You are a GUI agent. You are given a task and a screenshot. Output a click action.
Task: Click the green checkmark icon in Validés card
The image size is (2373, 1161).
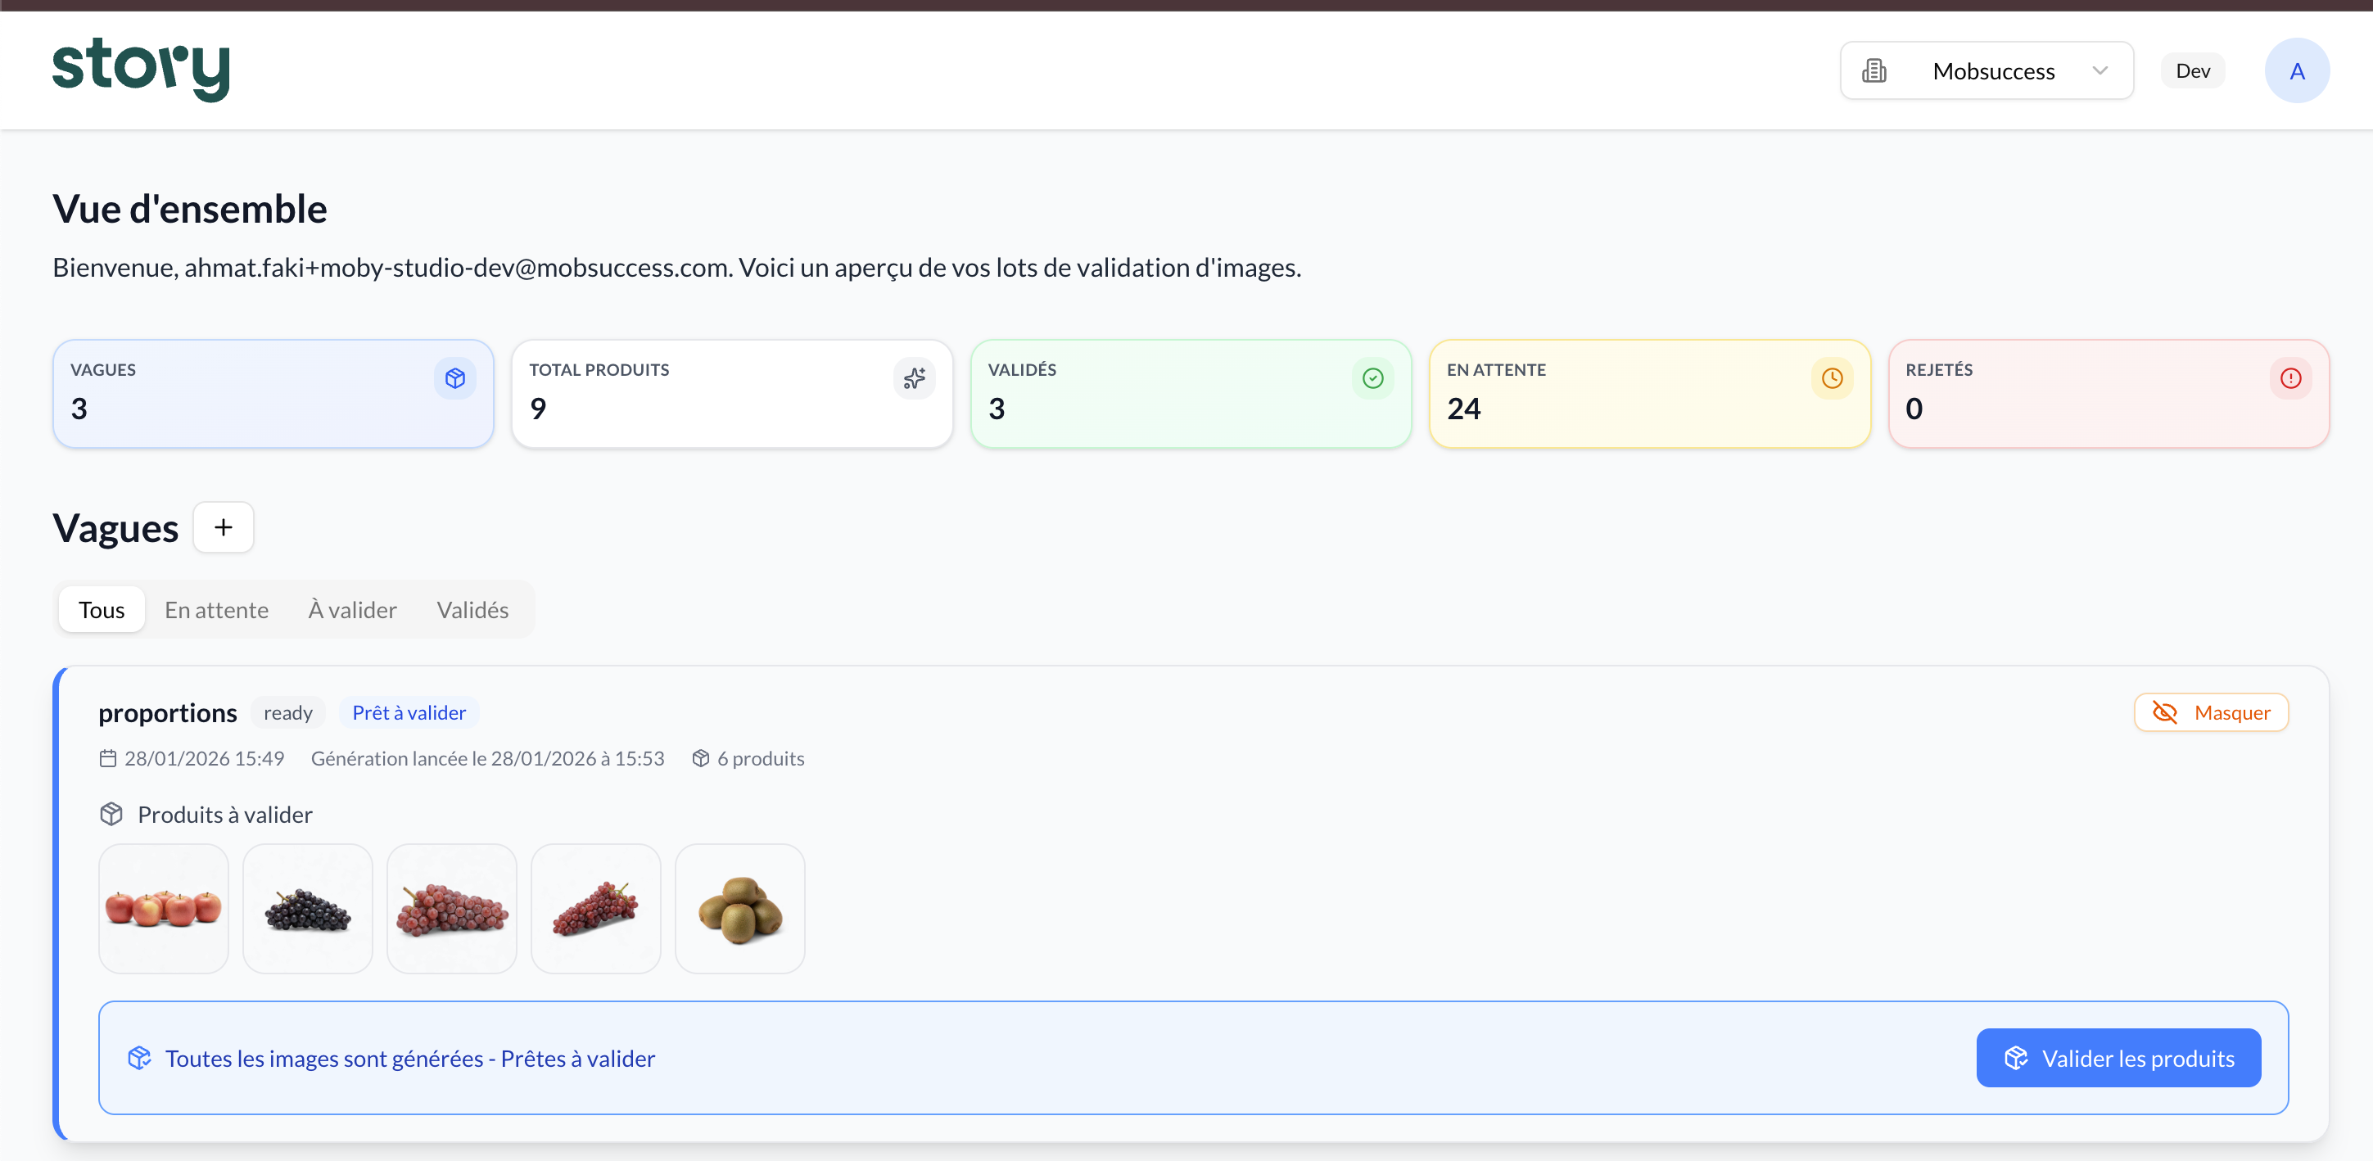tap(1372, 377)
